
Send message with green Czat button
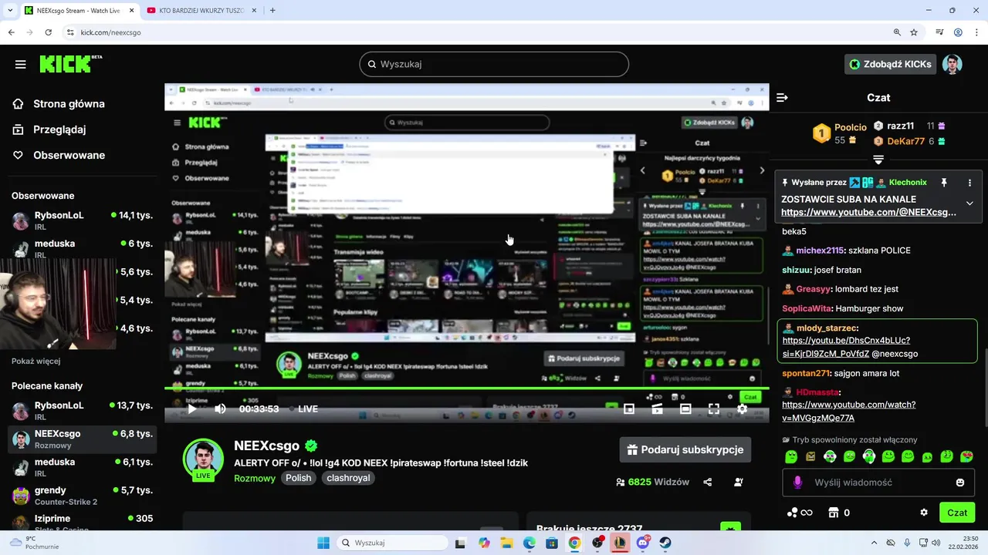click(957, 513)
